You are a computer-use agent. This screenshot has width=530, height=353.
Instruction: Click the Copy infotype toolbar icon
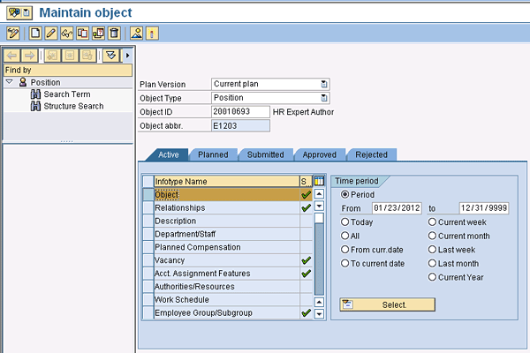point(82,34)
